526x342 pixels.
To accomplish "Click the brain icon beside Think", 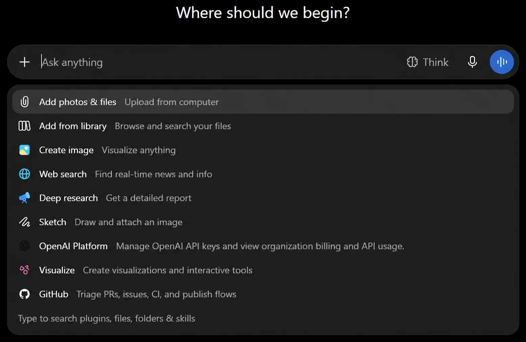I will 412,62.
